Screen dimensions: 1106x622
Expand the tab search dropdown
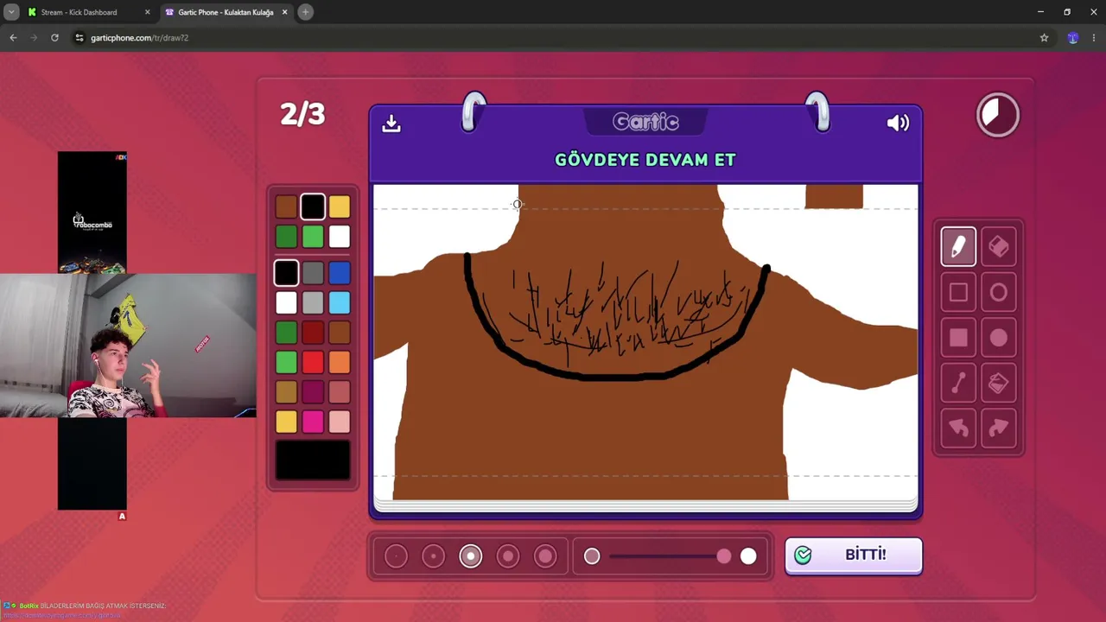point(11,12)
